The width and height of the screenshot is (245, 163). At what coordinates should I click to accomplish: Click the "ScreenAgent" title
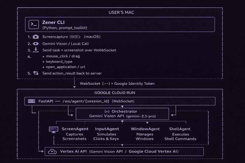coord(75,129)
